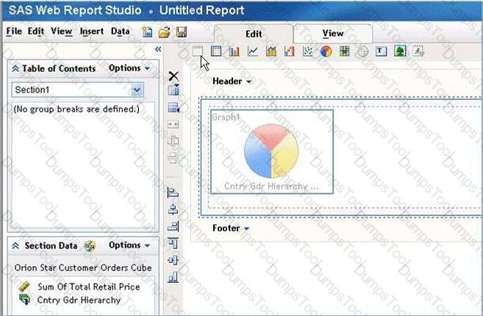Align objects to the left edge
Image resolution: width=483 pixels, height=316 pixels.
[x=173, y=193]
